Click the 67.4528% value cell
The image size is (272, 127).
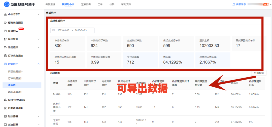tap(236, 122)
